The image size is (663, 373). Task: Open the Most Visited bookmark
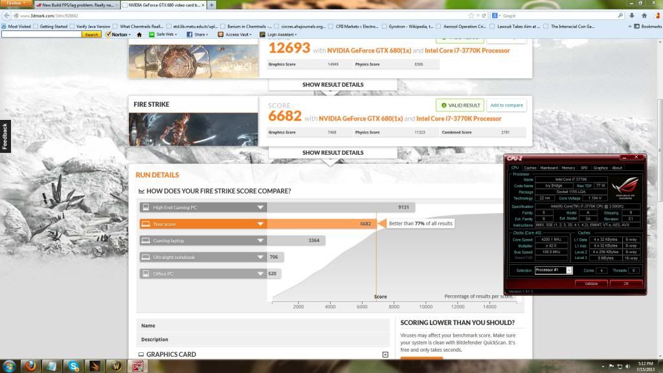[16, 26]
